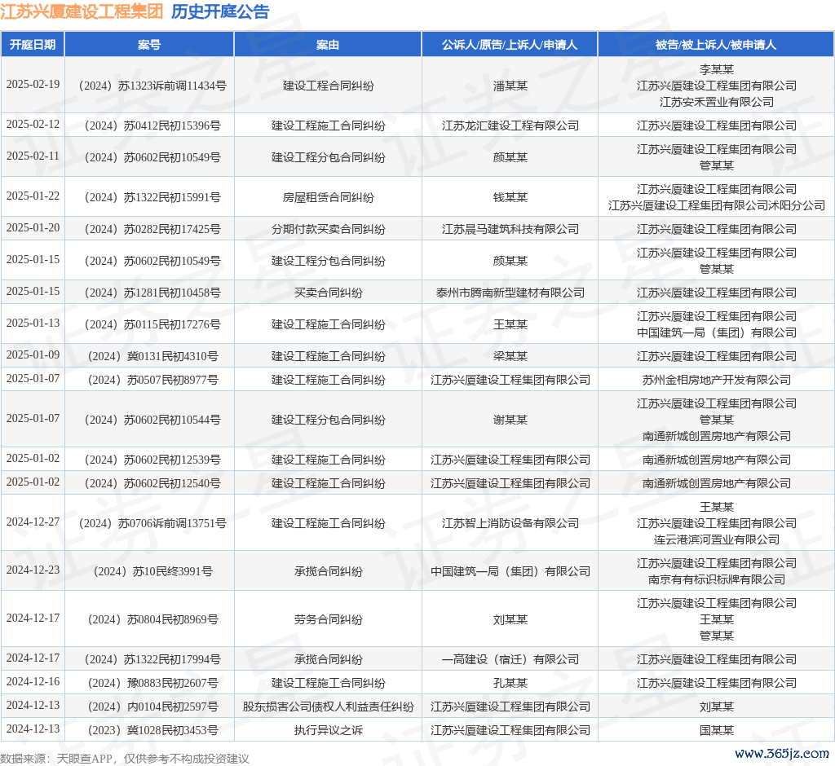Image resolution: width=835 pixels, height=766 pixels.
Task: Select case number 苏0412民初15396号
Action: pyautogui.click(x=152, y=125)
